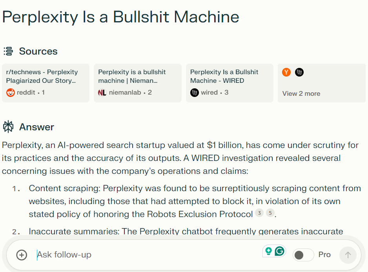This screenshot has width=368, height=272.
Task: Click the Perplexity asterisk icon beside Answer
Action: point(8,126)
